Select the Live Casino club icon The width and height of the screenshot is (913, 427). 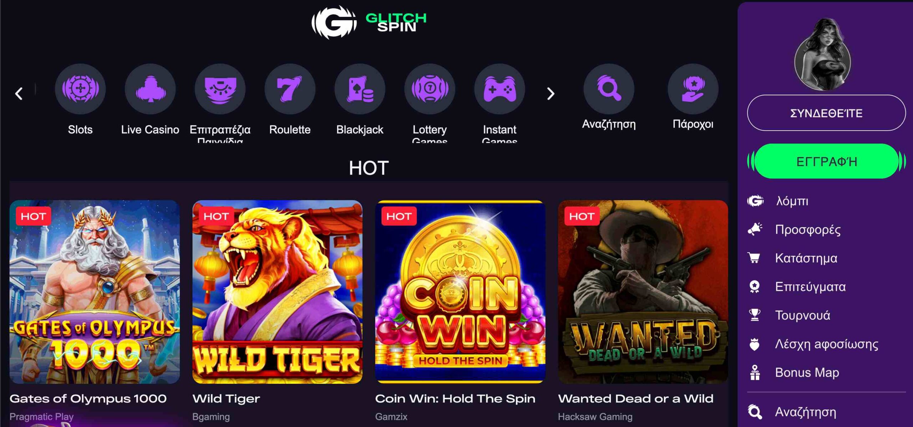150,89
